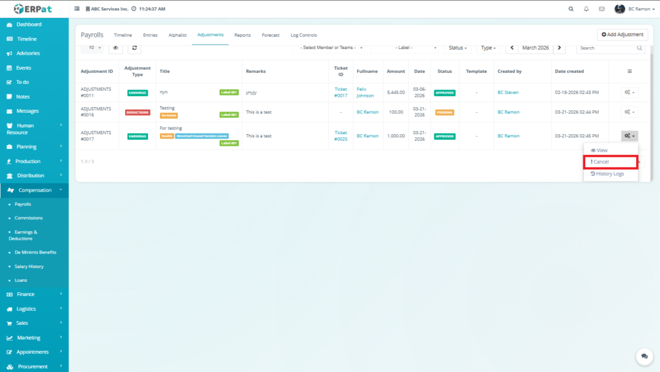
Task: Open the notifications bell icon
Action: [586, 9]
